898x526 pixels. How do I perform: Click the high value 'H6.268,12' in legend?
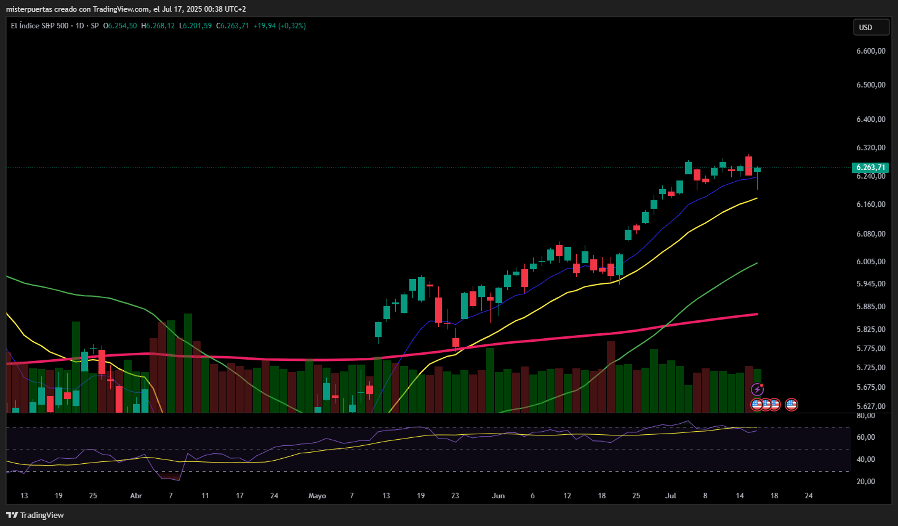pyautogui.click(x=158, y=26)
